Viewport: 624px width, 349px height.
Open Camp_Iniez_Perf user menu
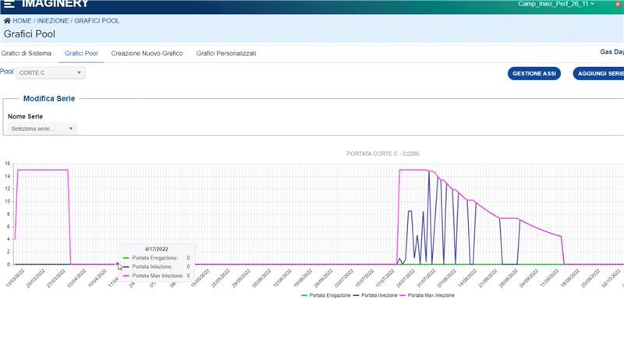coord(556,4)
